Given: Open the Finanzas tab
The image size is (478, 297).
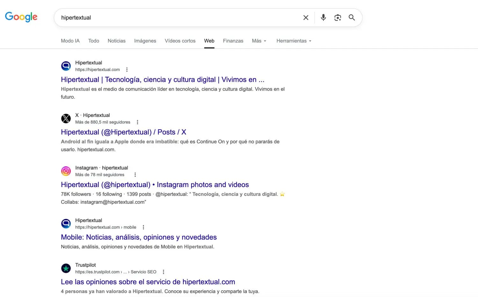Looking at the screenshot, I should (x=233, y=41).
